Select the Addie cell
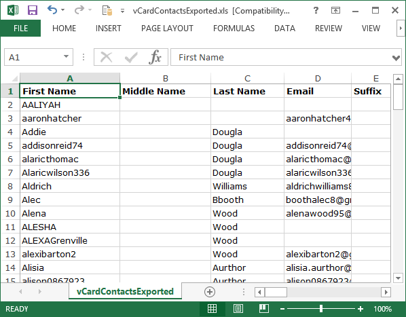This screenshot has width=406, height=317. click(x=70, y=132)
